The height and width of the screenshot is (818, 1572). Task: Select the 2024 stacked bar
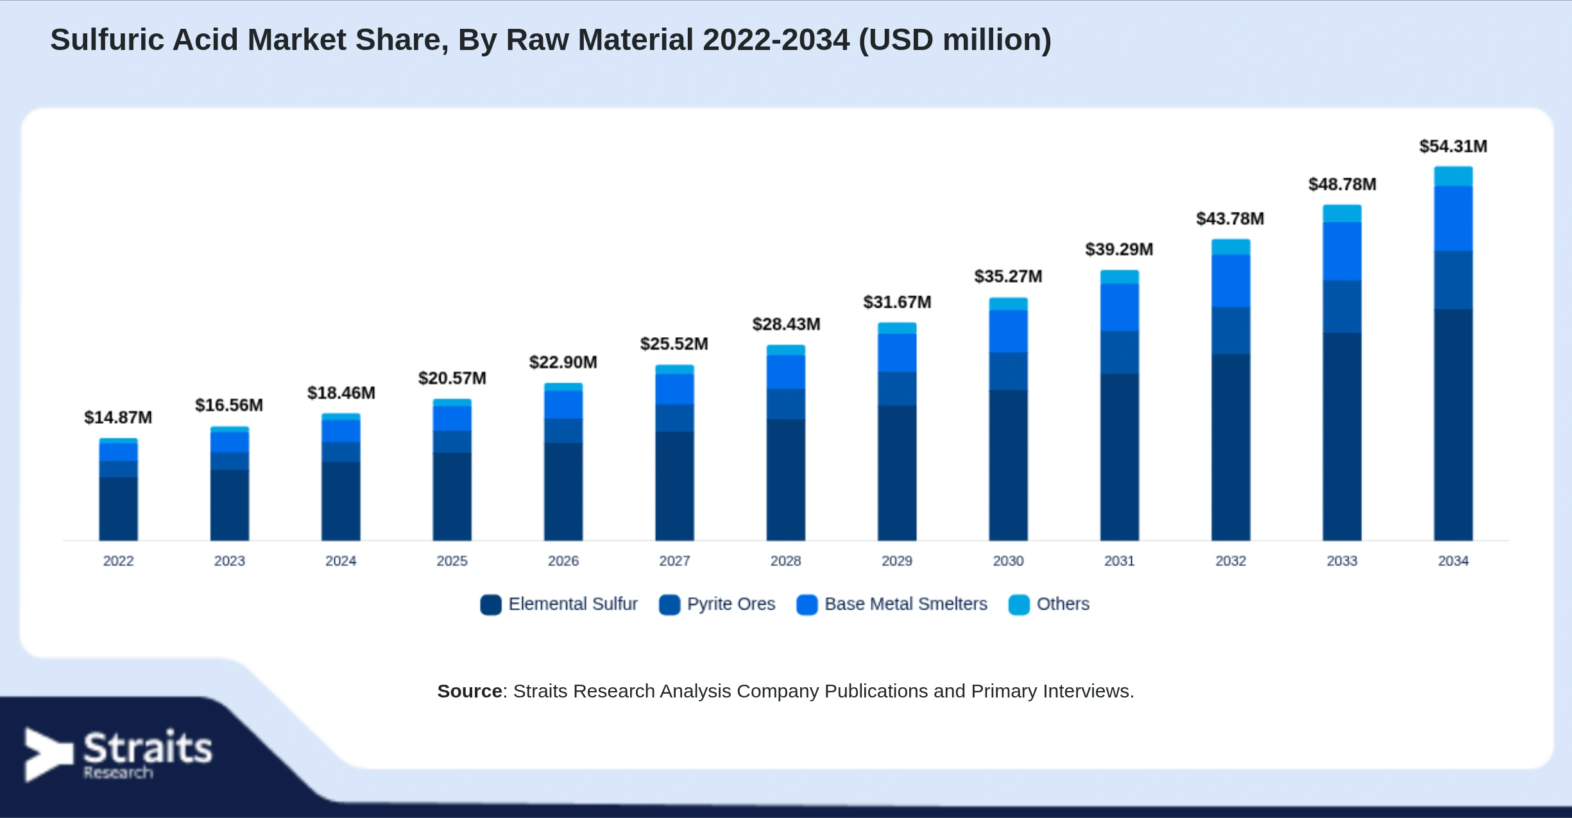click(x=341, y=477)
